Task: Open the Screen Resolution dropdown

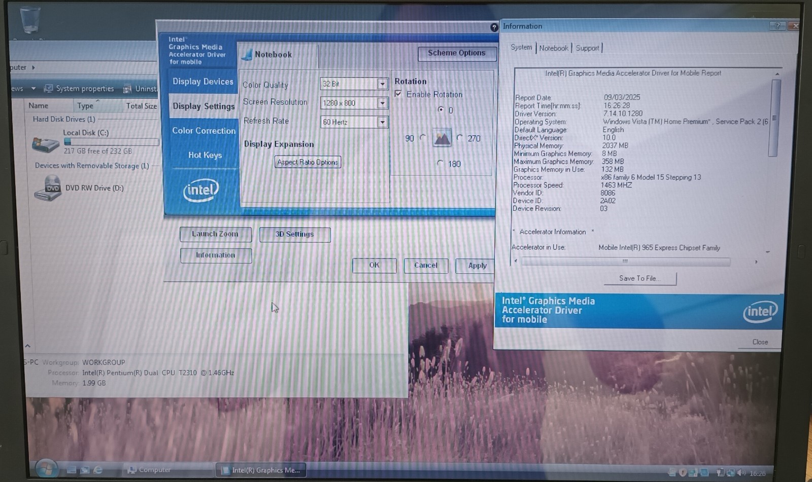Action: pyautogui.click(x=383, y=103)
